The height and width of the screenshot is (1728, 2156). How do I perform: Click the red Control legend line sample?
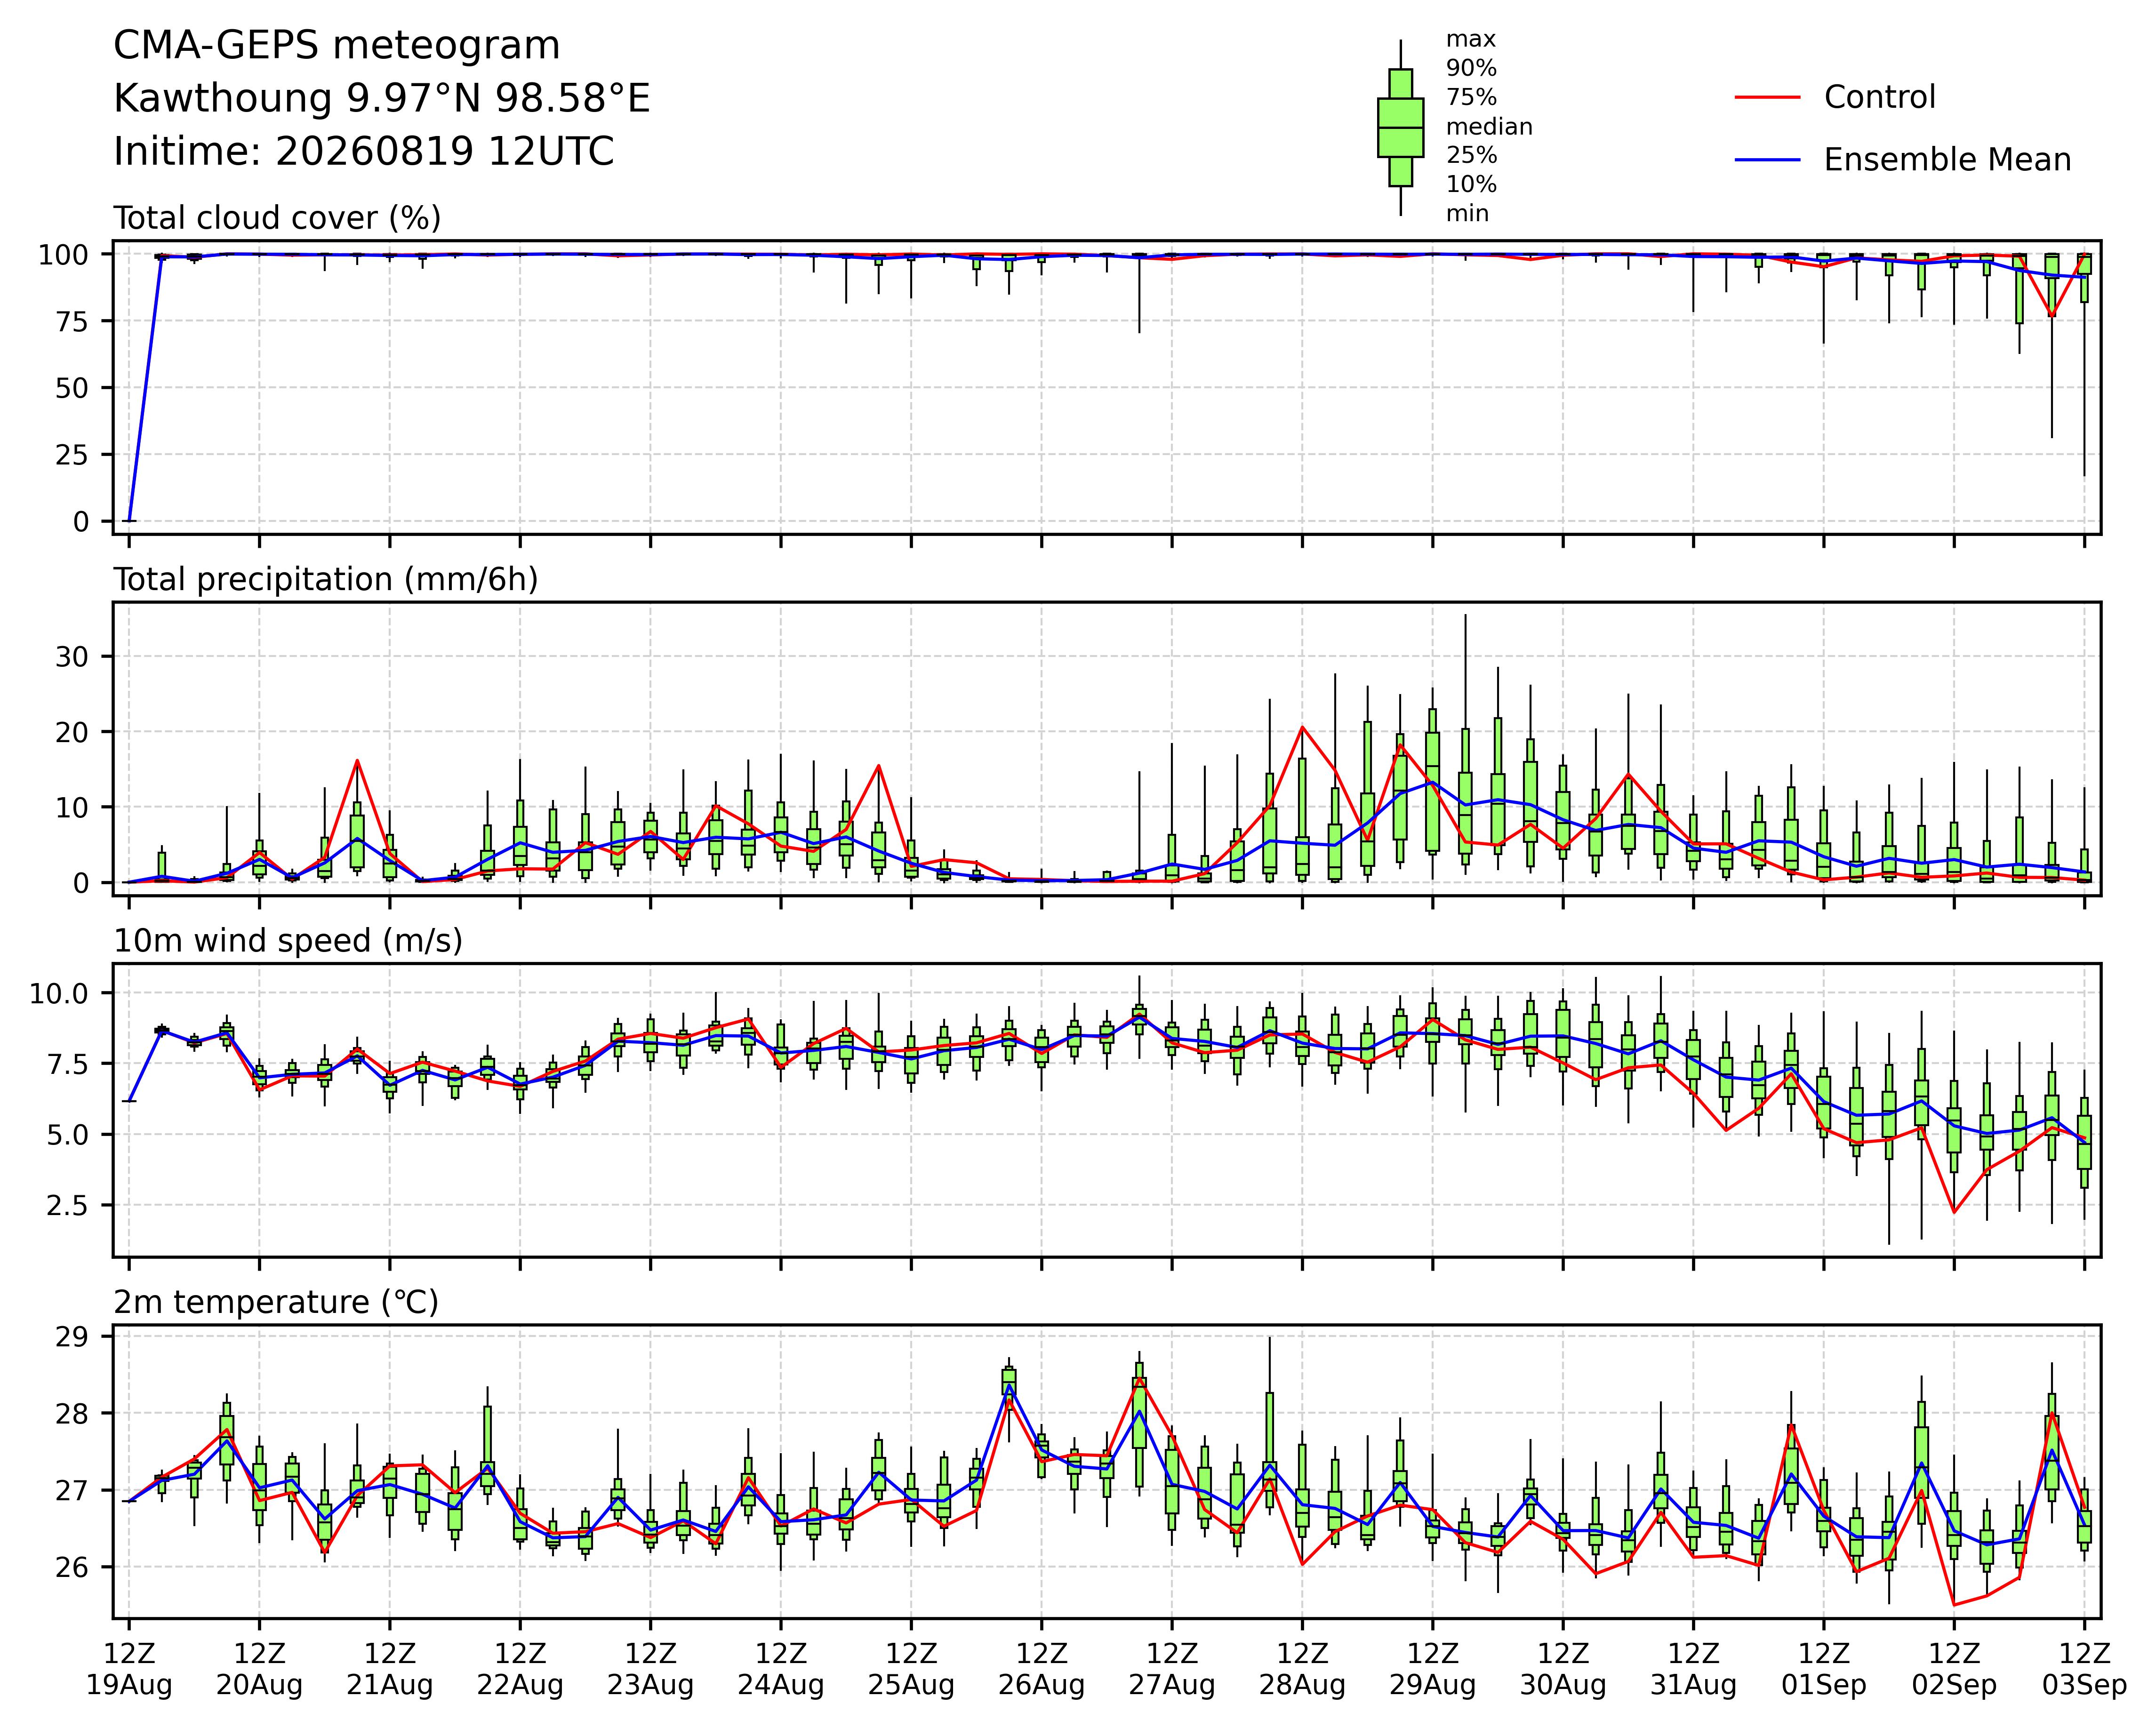click(x=1767, y=97)
